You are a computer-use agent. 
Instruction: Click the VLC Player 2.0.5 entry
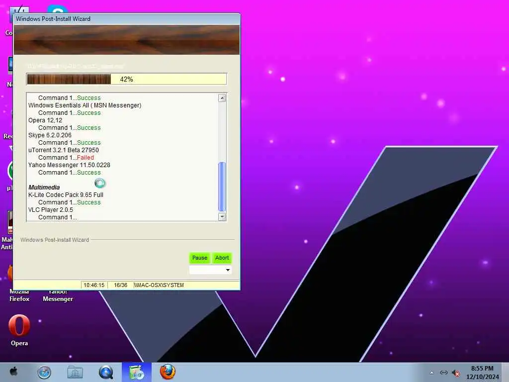pyautogui.click(x=51, y=210)
